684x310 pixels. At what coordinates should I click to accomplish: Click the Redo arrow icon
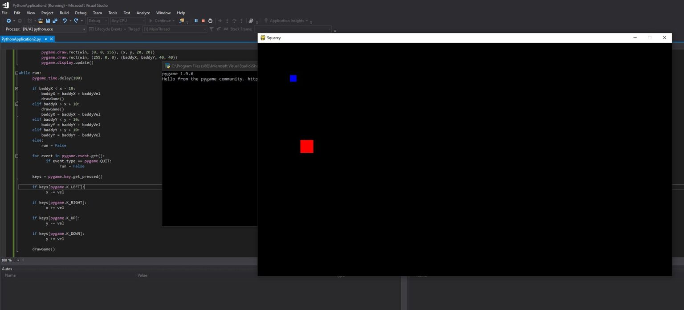(x=76, y=21)
